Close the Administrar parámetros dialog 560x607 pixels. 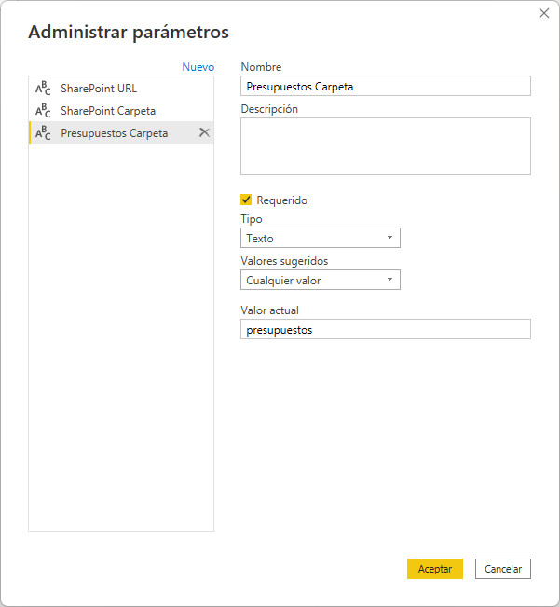pyautogui.click(x=544, y=13)
